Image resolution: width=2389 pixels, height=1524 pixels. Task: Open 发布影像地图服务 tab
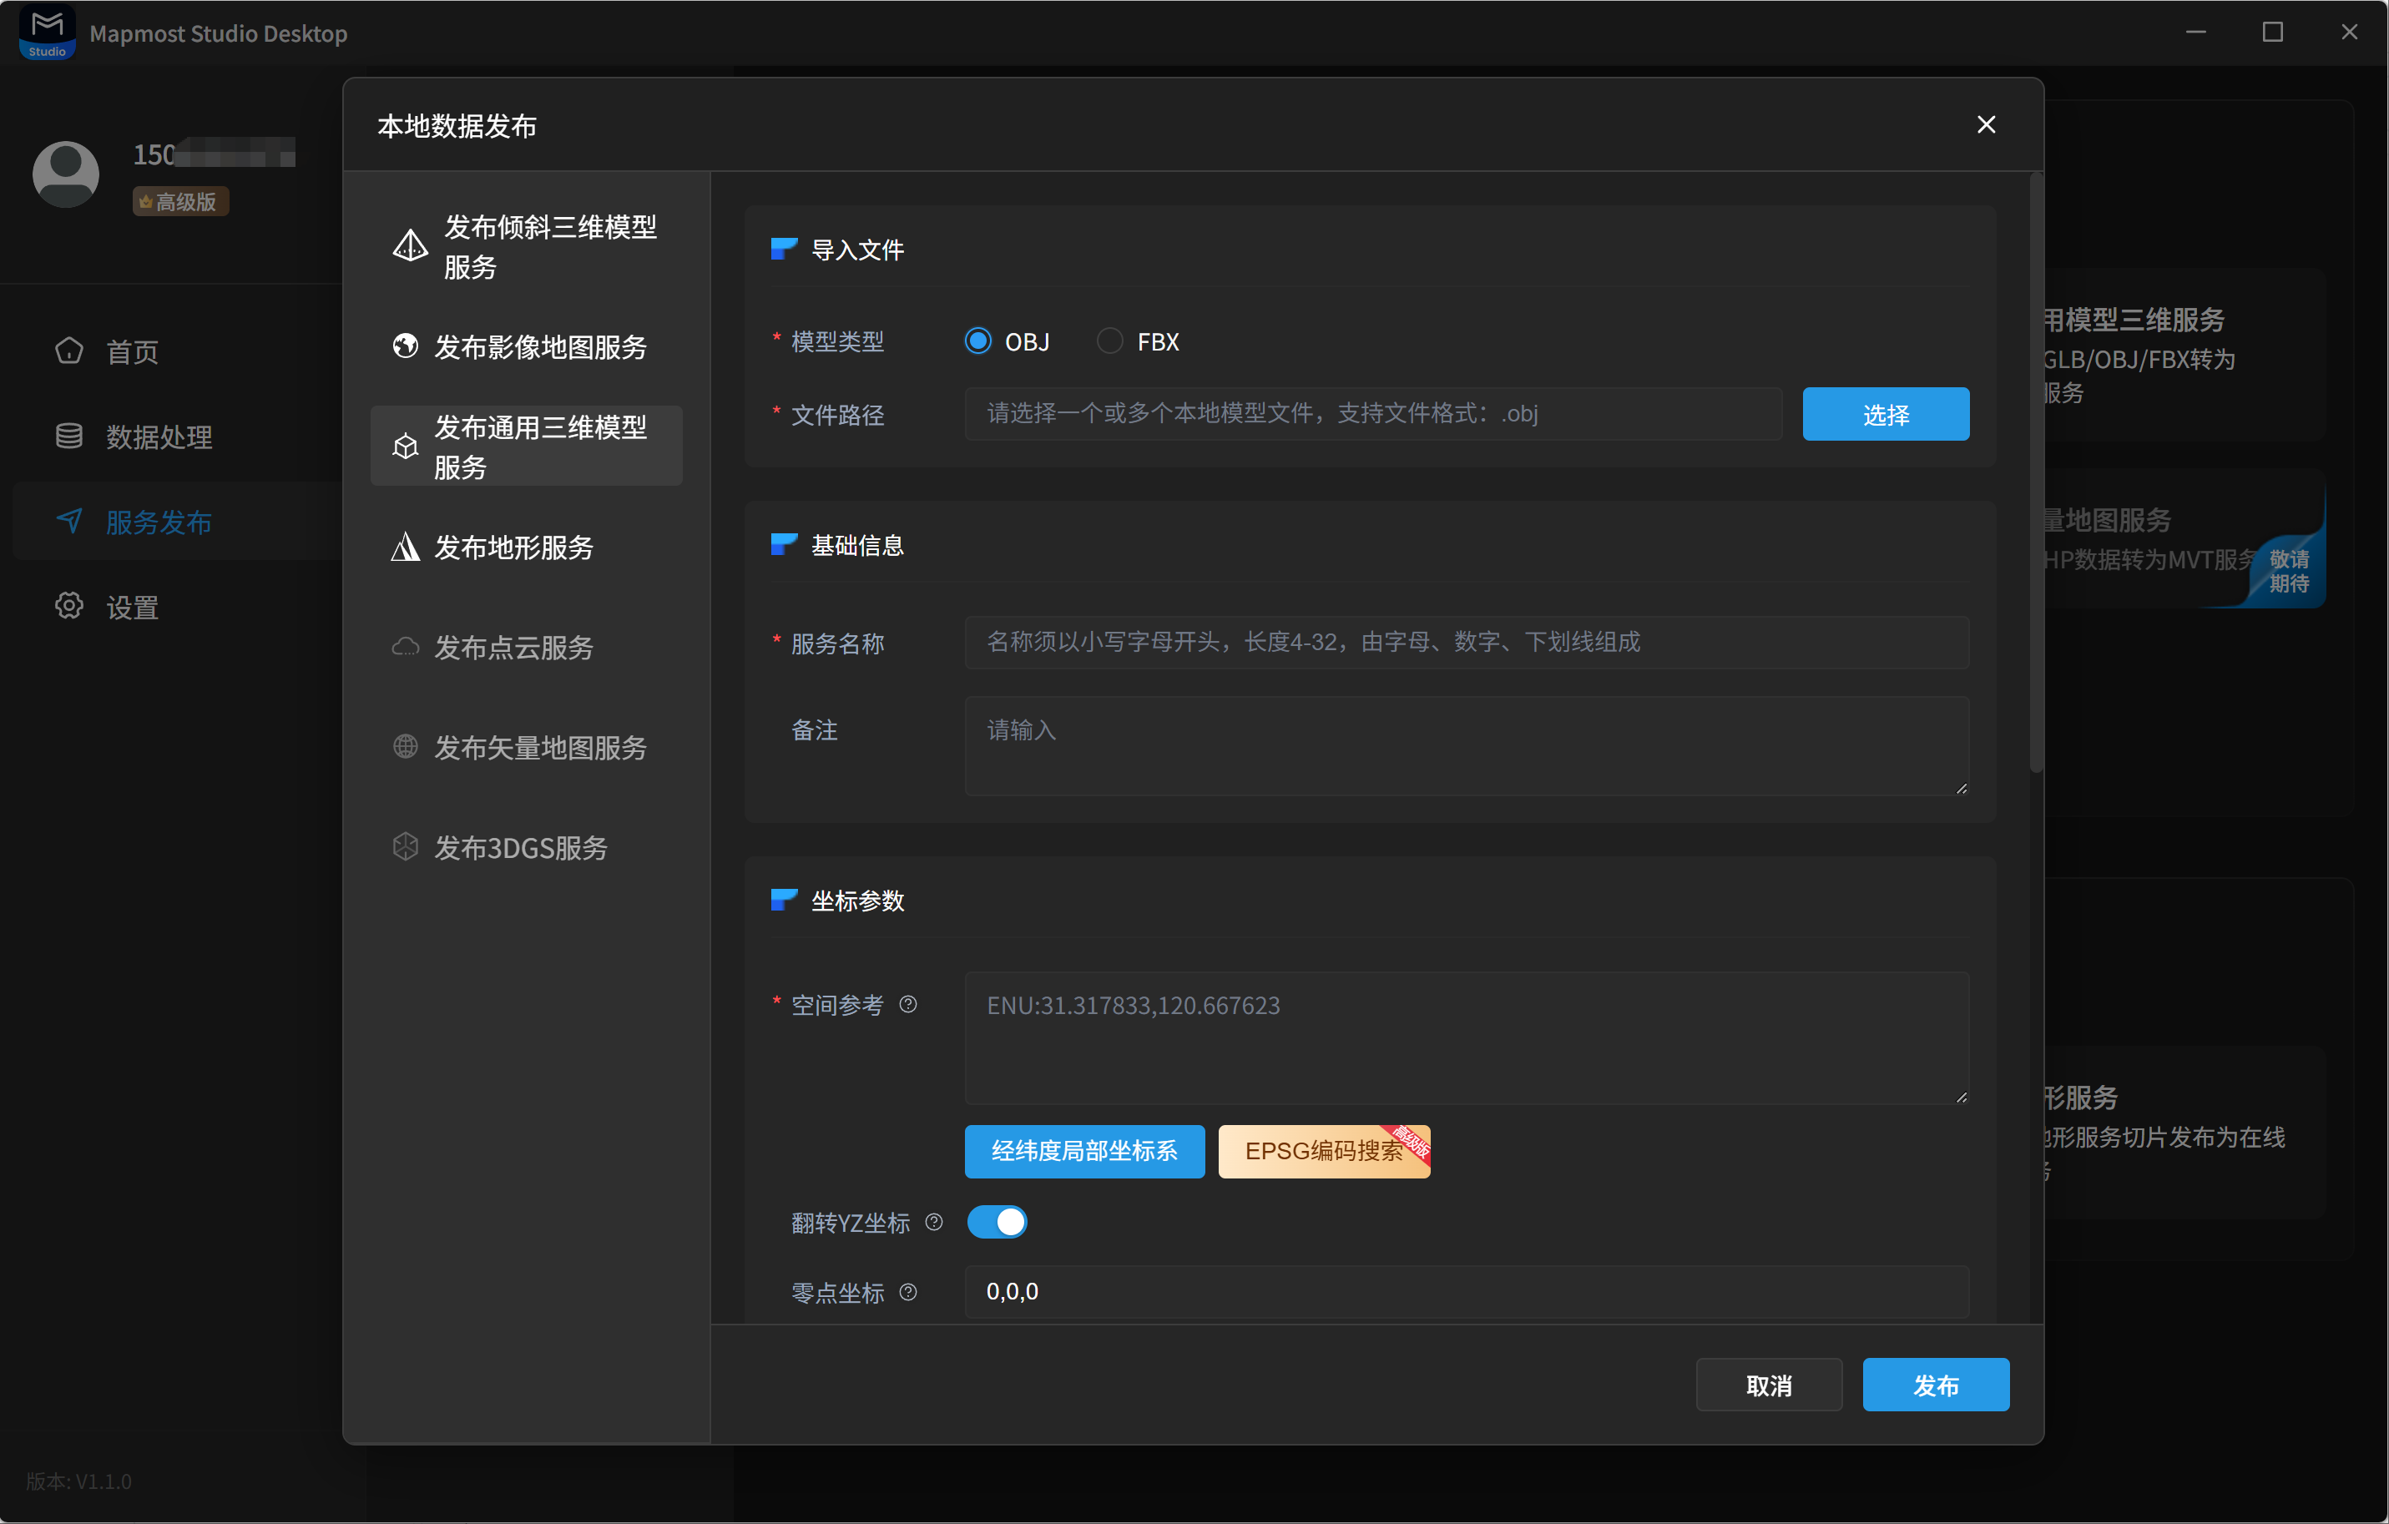coord(527,346)
